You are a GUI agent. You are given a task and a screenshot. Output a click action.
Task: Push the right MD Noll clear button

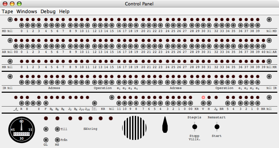click(269, 20)
